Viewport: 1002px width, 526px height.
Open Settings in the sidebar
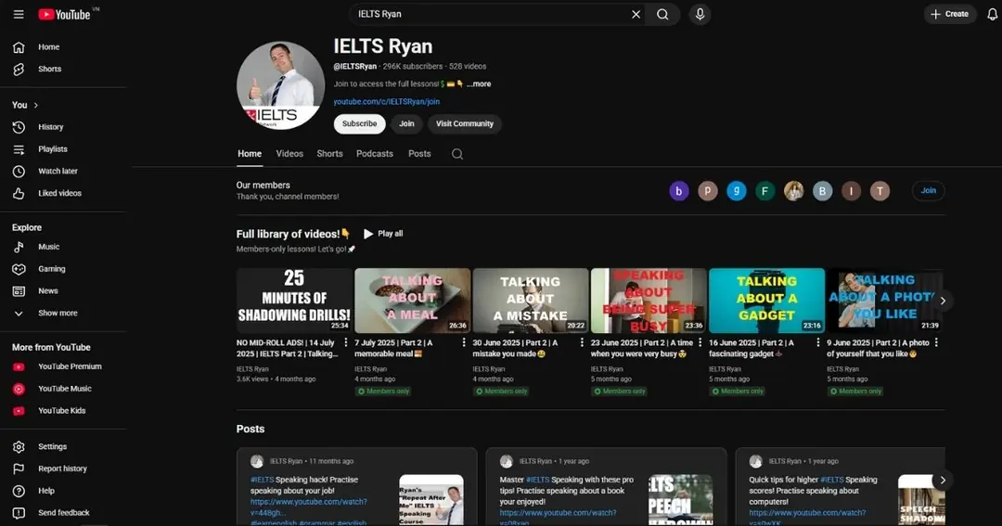coord(52,447)
